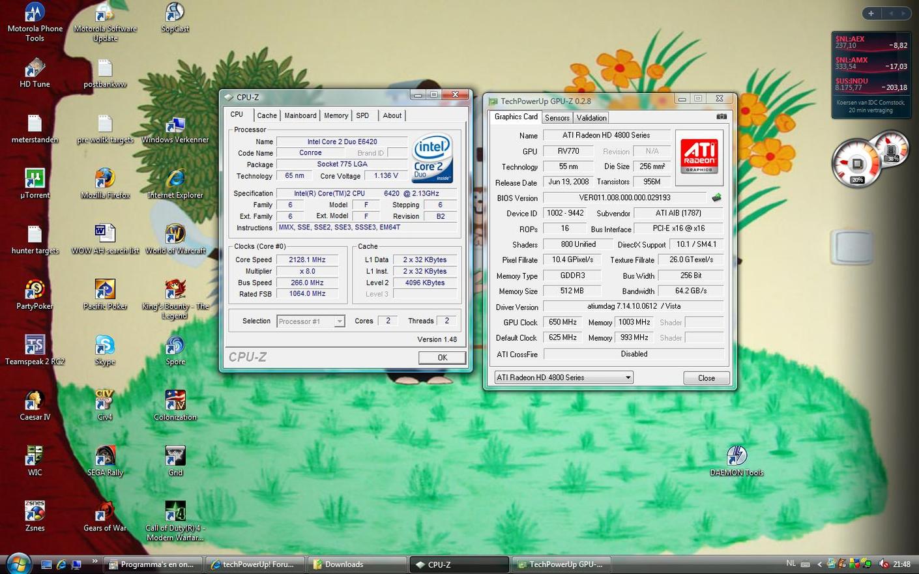
Task: Switch to GPU-Z Validation tab
Action: tap(591, 118)
